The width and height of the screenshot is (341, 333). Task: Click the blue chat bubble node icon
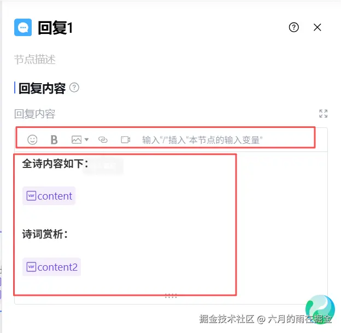[x=23, y=27]
